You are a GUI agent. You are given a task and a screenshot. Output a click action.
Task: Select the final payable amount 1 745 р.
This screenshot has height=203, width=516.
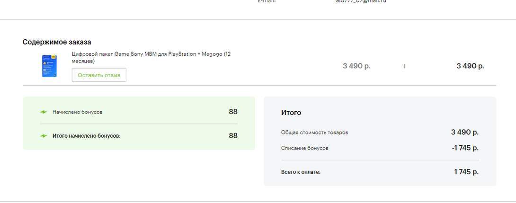[x=466, y=171]
